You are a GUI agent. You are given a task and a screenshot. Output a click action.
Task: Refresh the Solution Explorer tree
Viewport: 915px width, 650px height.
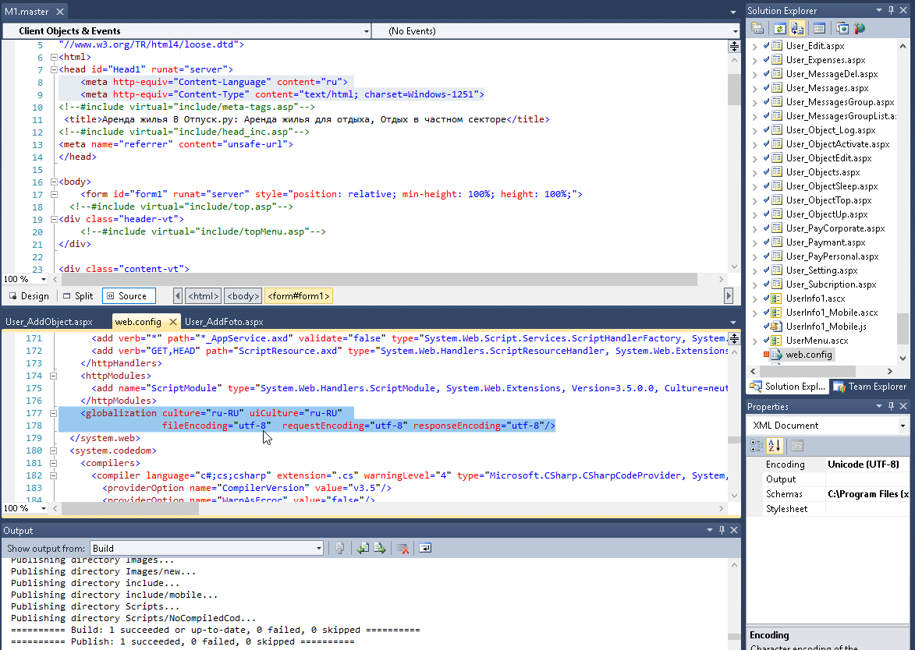point(779,29)
